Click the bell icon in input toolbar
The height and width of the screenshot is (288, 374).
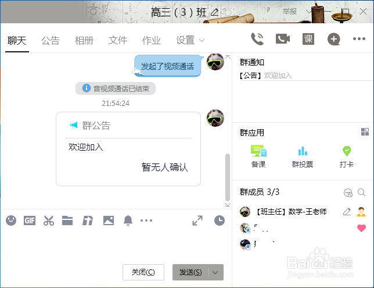(128, 221)
